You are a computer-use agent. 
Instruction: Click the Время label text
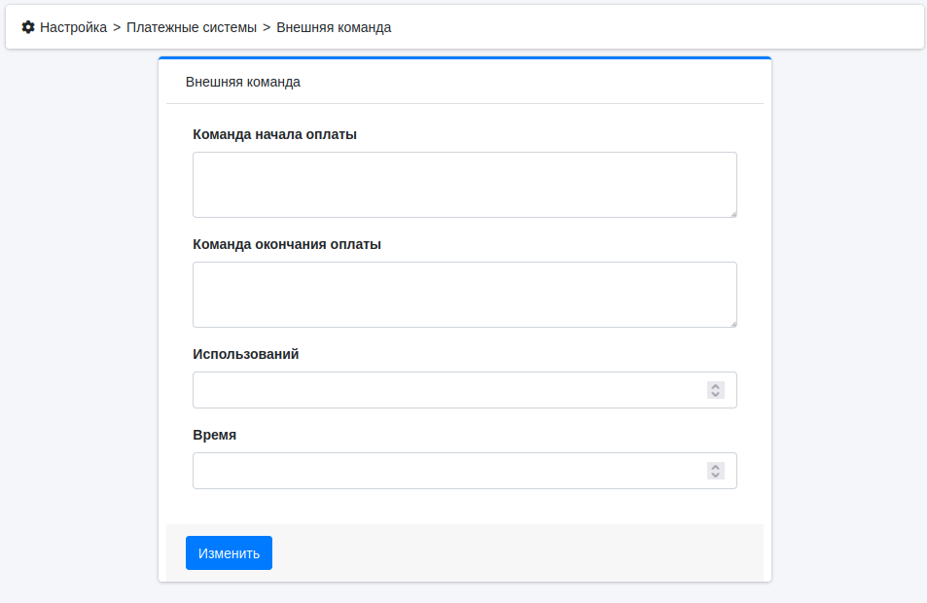coord(214,435)
